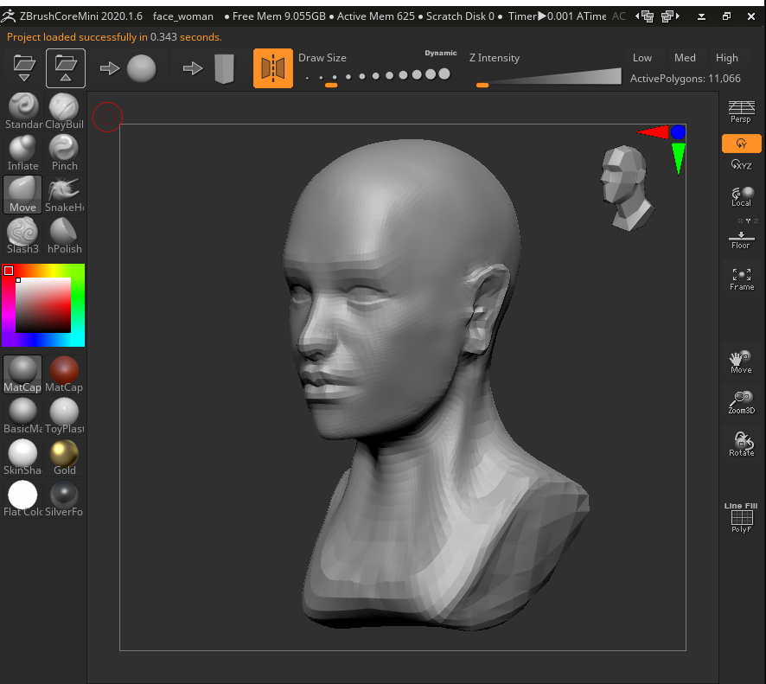
Task: Click the Timer 0.001 readout
Action: [541, 16]
